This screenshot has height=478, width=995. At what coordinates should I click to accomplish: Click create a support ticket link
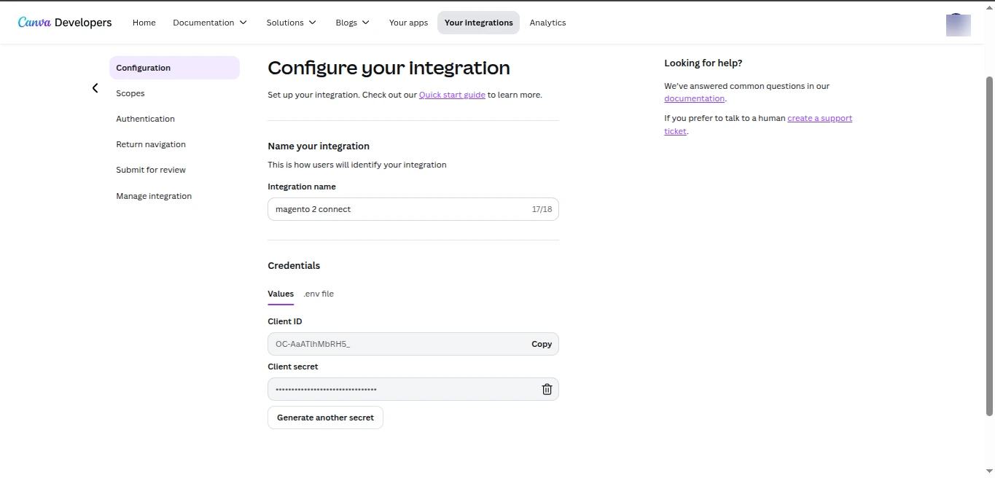click(x=758, y=125)
